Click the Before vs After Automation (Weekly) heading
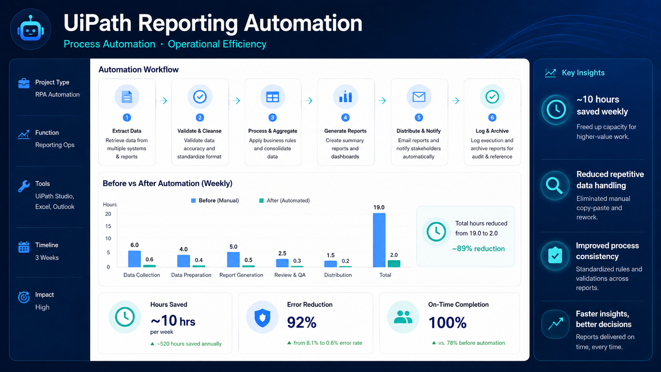Image resolution: width=661 pixels, height=372 pixels. point(168,183)
